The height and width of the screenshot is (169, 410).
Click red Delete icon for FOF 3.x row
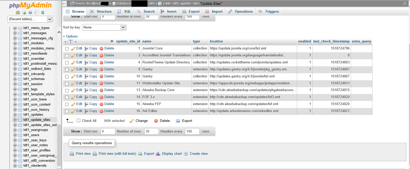click(101, 97)
